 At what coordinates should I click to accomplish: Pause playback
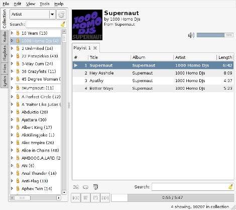(x=85, y=198)
